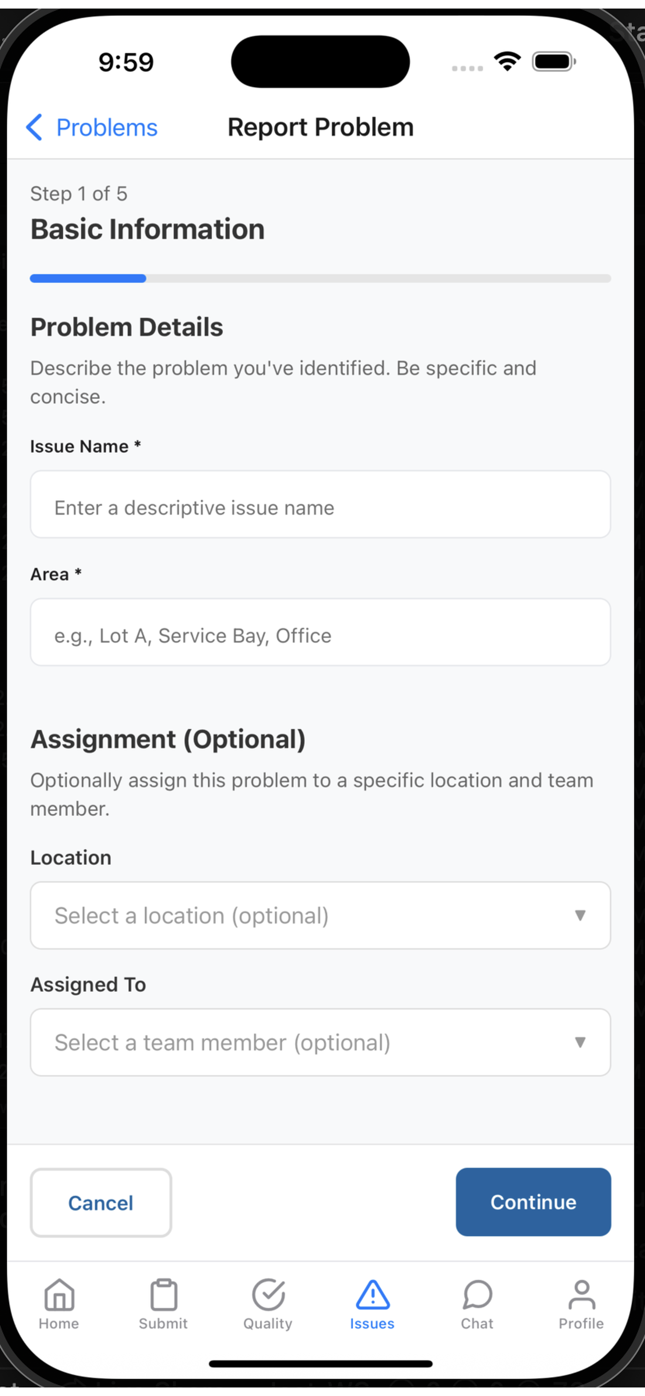Focus the Area input field

coord(320,632)
